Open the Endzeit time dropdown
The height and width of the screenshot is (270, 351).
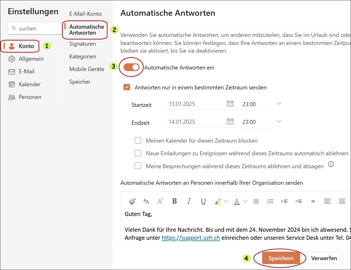(x=279, y=121)
